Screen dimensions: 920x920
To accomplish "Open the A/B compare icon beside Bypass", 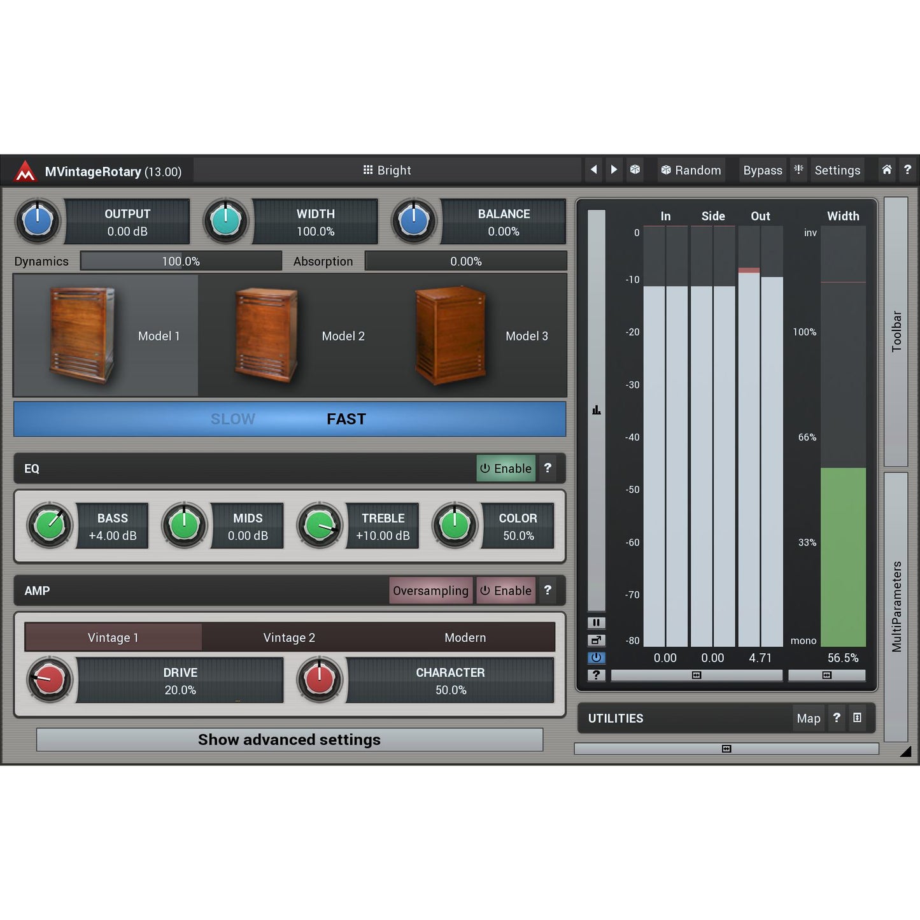I will (x=798, y=170).
